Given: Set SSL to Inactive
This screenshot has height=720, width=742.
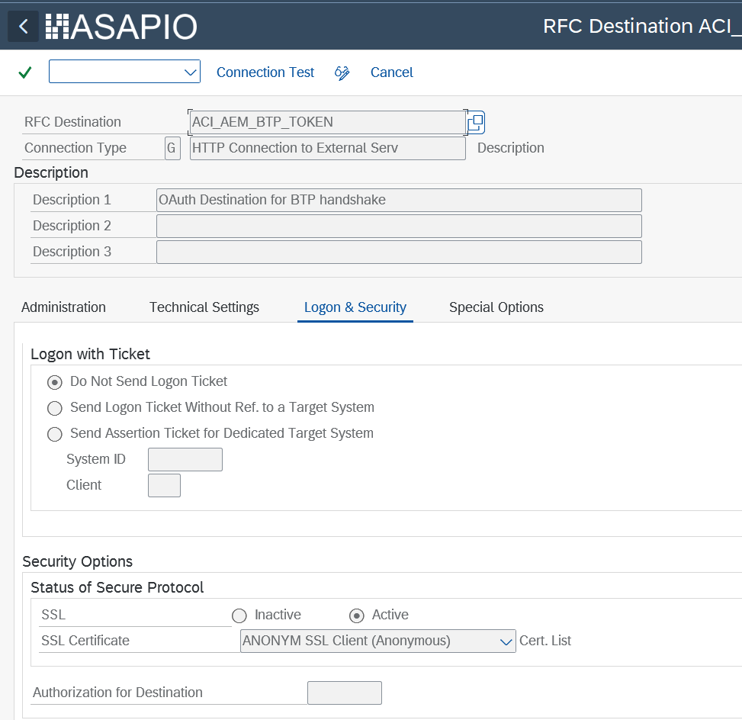Looking at the screenshot, I should [x=239, y=616].
